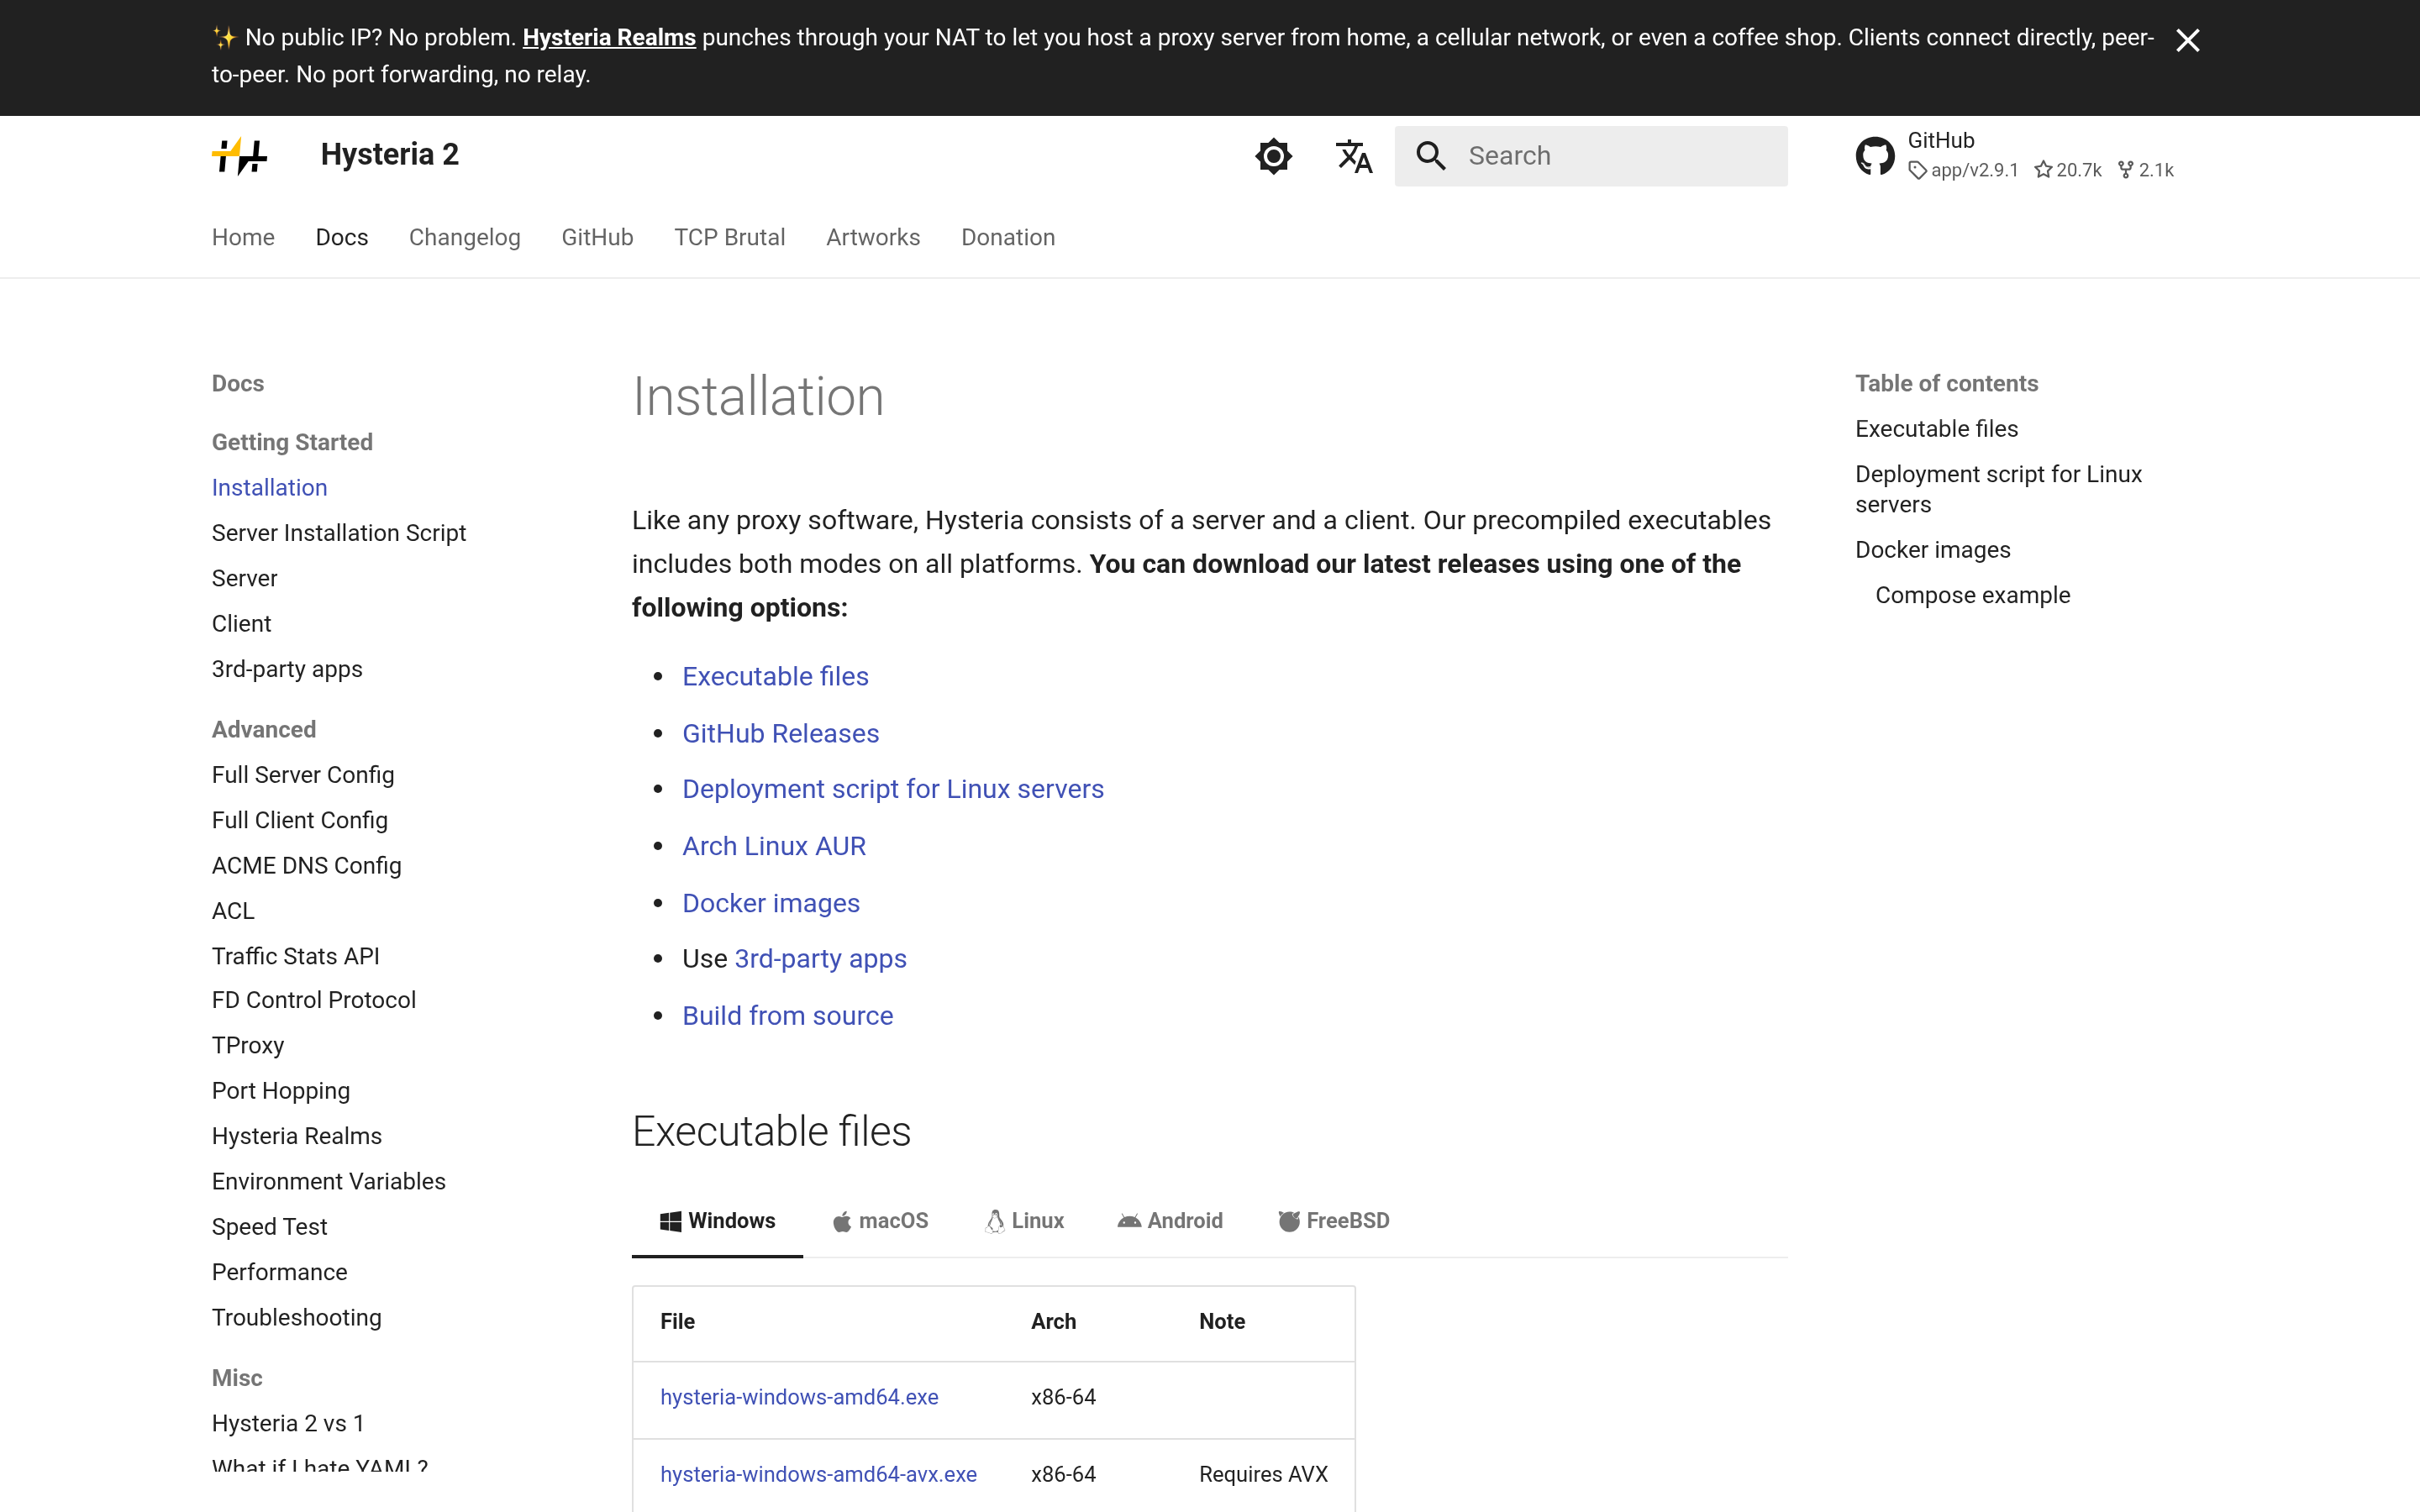The width and height of the screenshot is (2420, 1512).
Task: Jump to Executable files in table of contents
Action: (1936, 429)
